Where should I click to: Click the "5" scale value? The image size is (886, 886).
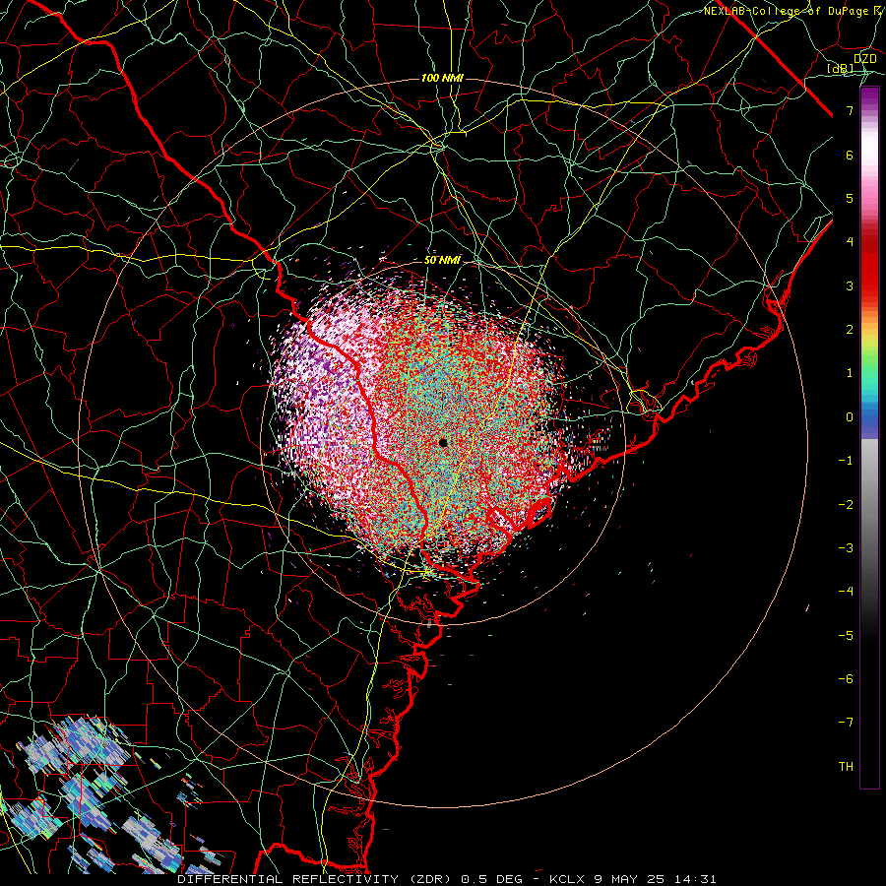pyautogui.click(x=850, y=198)
